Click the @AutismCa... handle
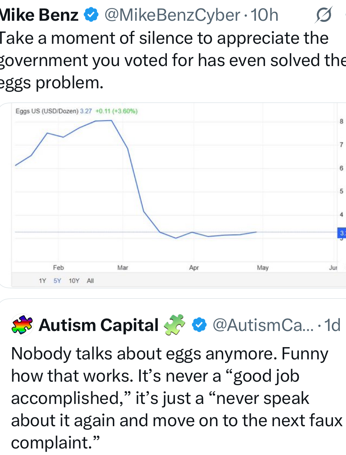 coord(263,325)
